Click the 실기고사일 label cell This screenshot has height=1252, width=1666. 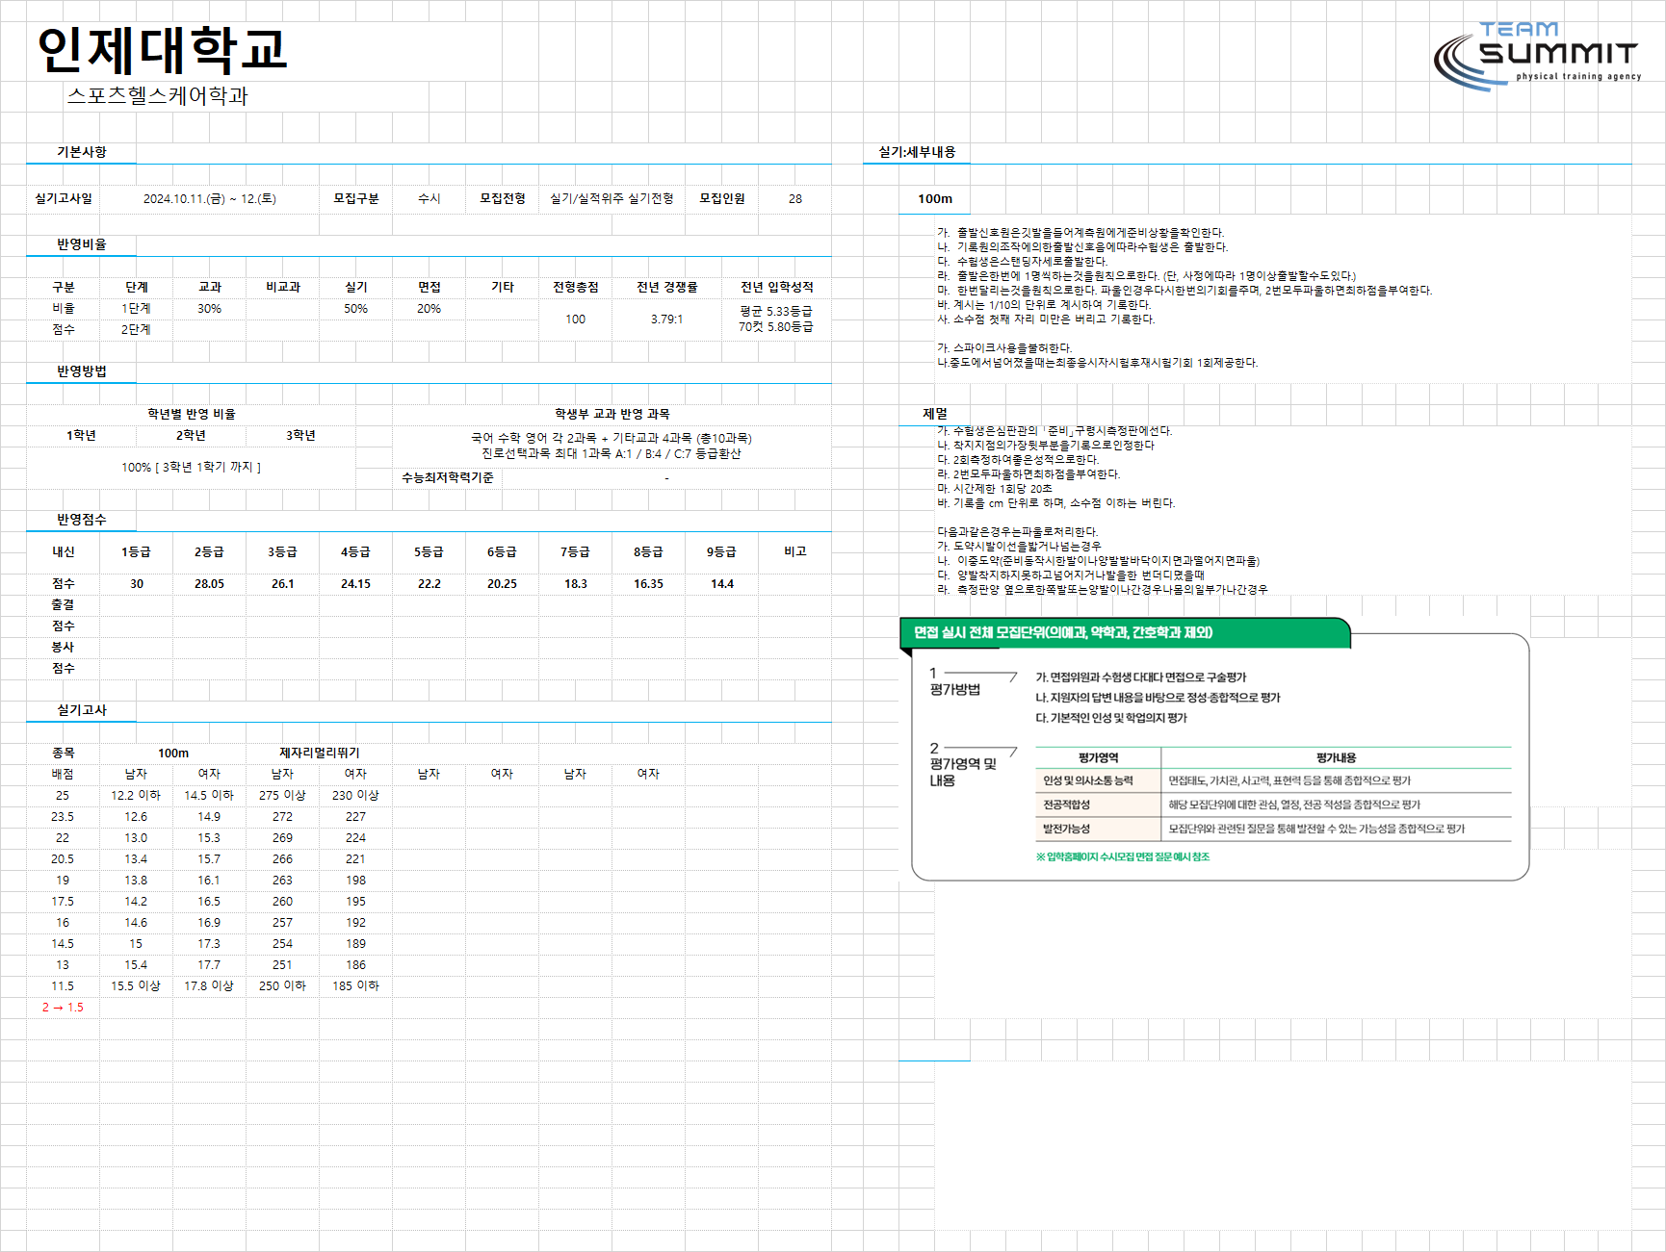[x=64, y=198]
